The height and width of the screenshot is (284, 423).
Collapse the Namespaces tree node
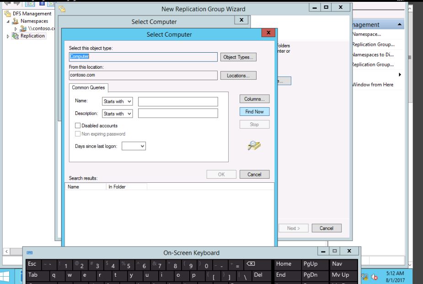[7, 21]
